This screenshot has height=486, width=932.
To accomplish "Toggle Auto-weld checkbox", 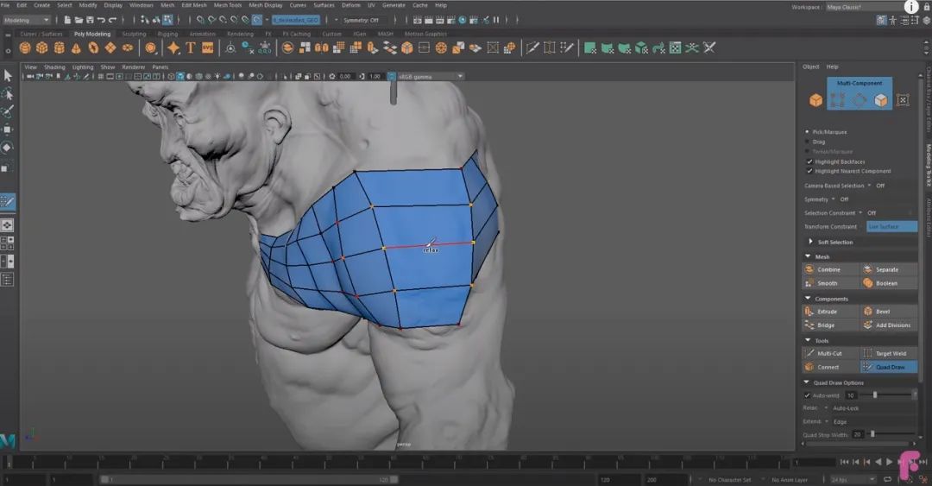I will [x=807, y=395].
